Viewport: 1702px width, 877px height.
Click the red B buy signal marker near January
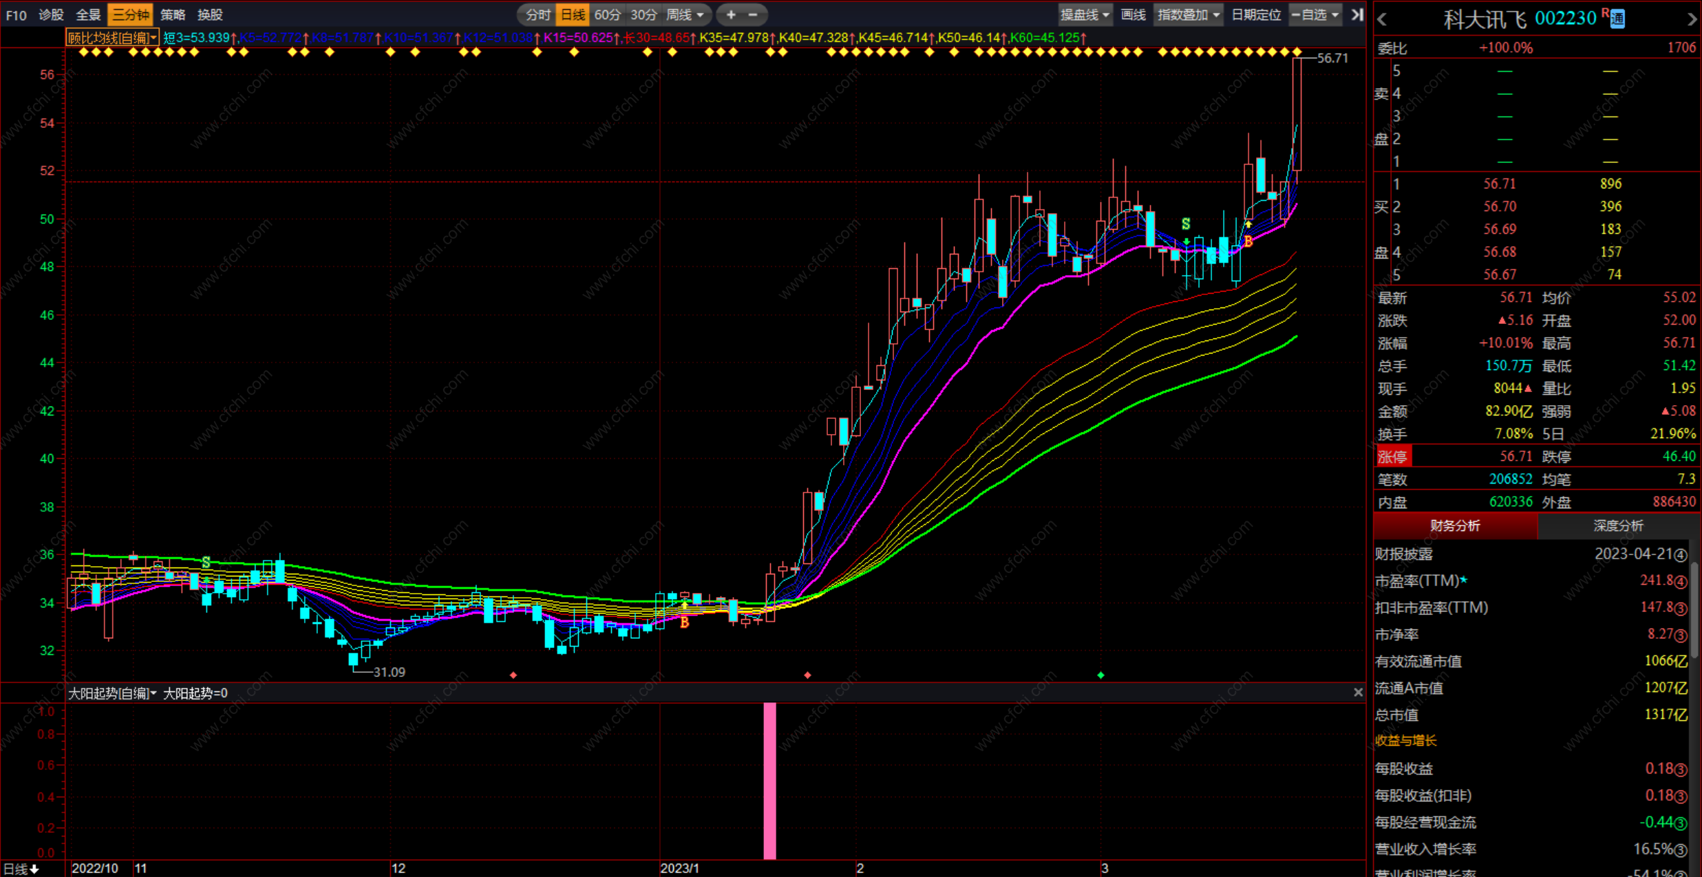click(684, 622)
